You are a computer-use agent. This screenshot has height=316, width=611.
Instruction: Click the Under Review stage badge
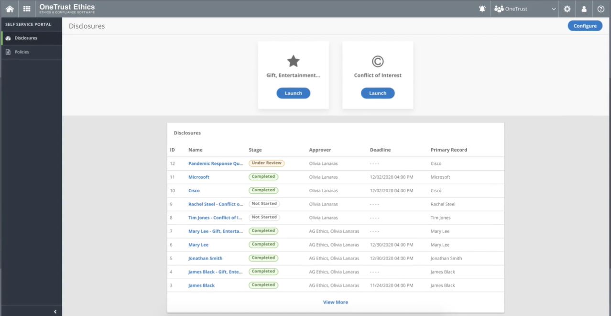(267, 163)
